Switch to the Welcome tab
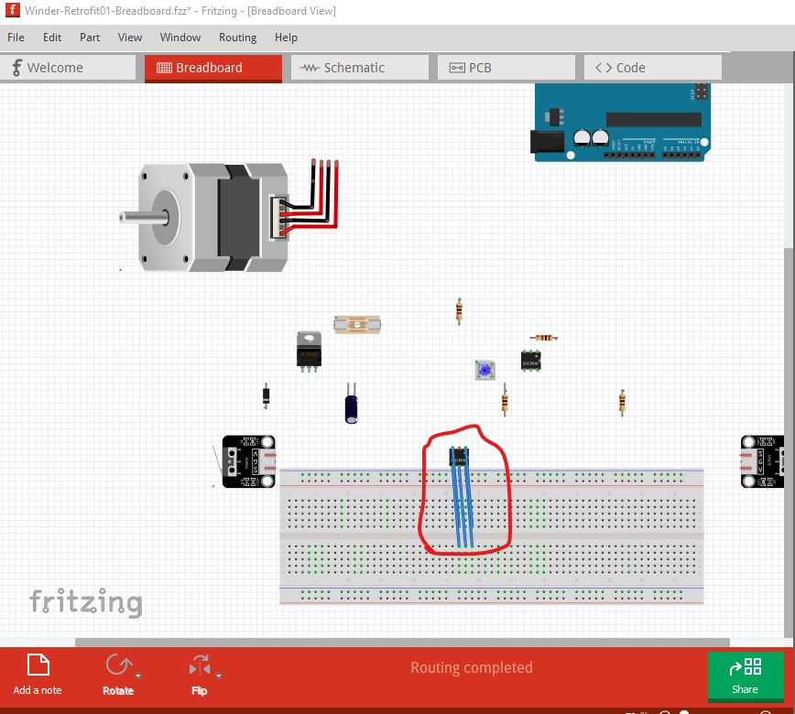 68,68
